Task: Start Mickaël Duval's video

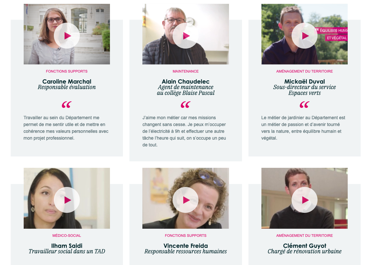Action: (305, 36)
